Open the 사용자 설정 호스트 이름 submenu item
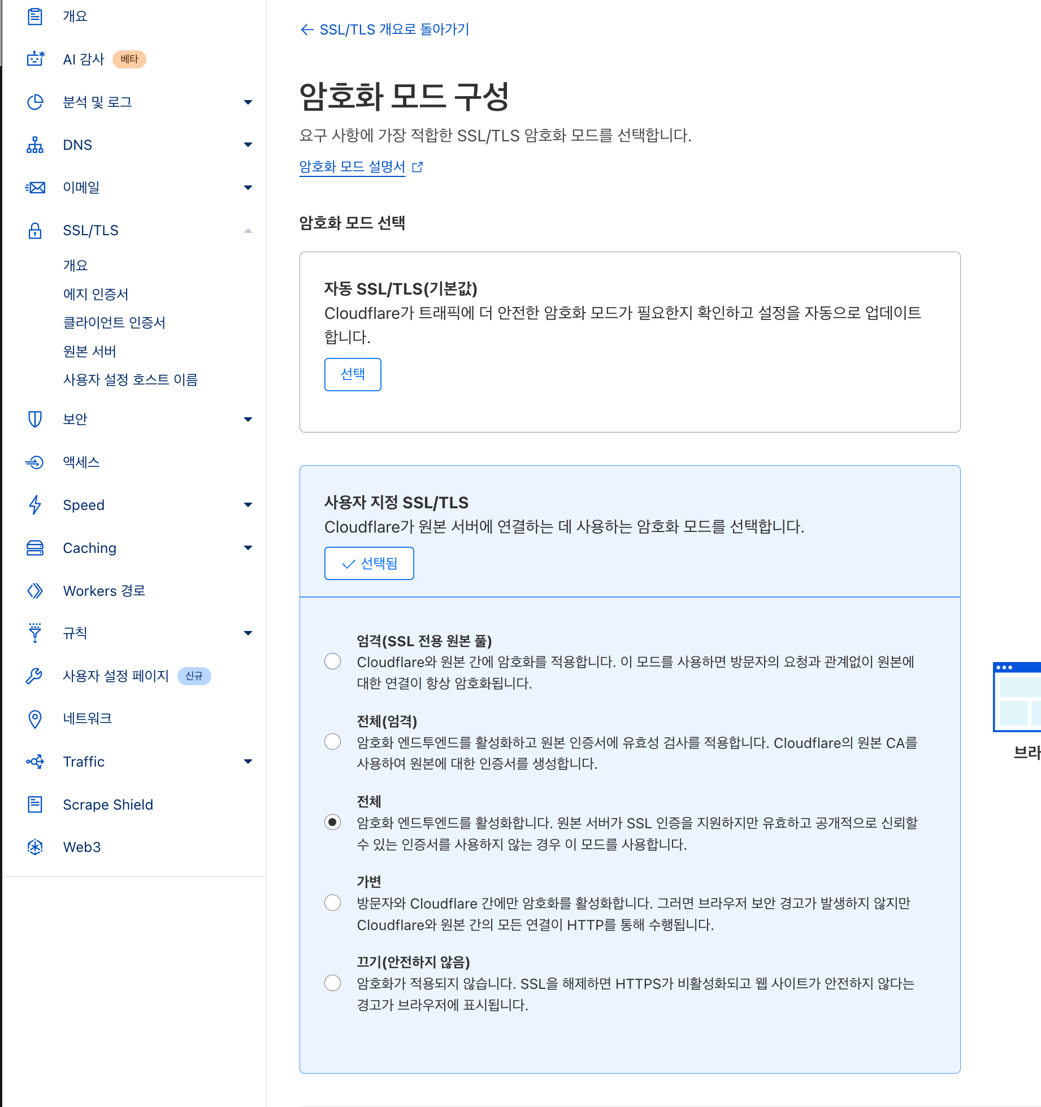The image size is (1041, 1107). click(131, 379)
